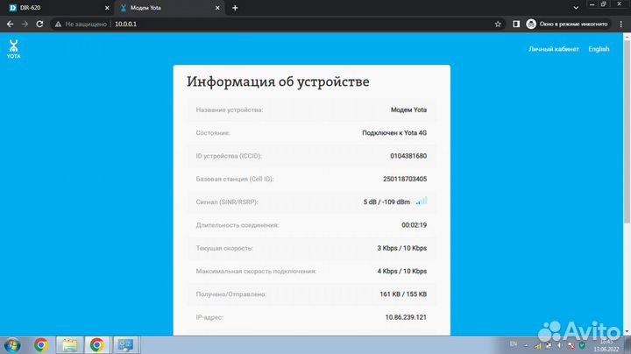Open first Chrome icon in taskbar
This screenshot has height=354, width=631.
(40, 345)
